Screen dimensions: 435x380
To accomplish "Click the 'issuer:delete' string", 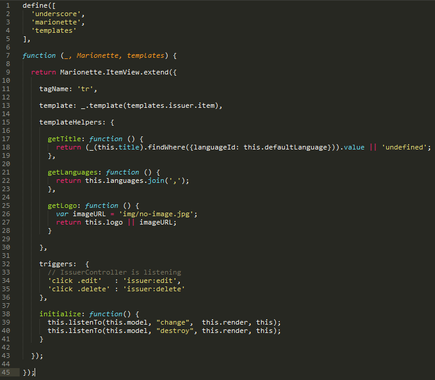I will point(154,289).
